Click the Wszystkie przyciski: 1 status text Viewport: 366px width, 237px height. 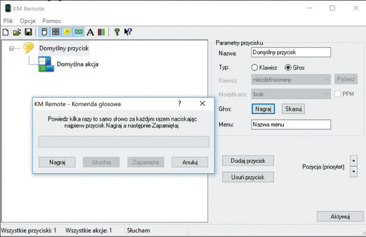[x=29, y=231]
